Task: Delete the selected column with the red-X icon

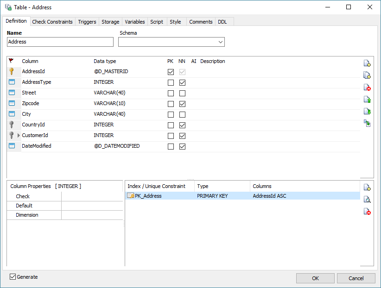Action: click(367, 87)
